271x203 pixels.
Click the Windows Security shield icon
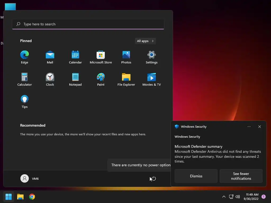(177, 127)
